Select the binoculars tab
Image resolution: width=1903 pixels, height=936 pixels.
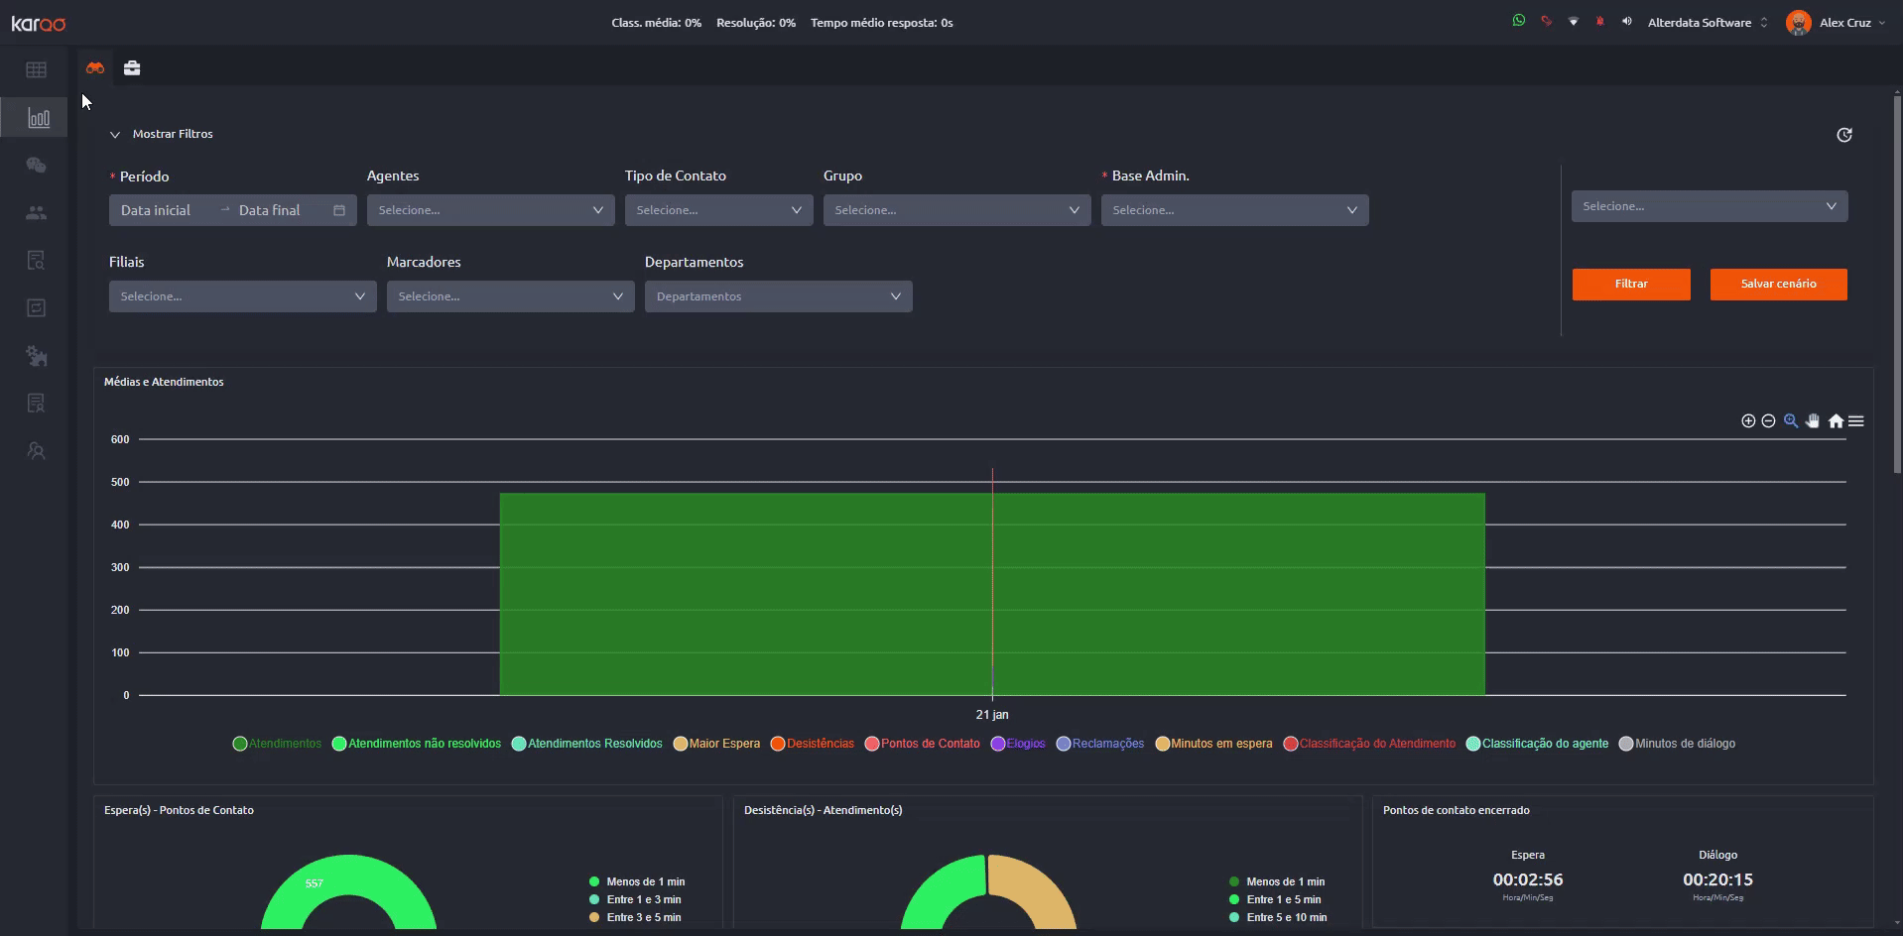pyautogui.click(x=95, y=68)
